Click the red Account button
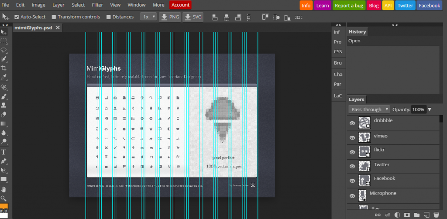Image resolution: width=447 pixels, height=219 pixels. pyautogui.click(x=180, y=5)
